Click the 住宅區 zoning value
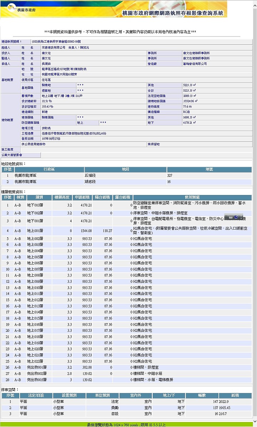Screen dimensions: 257x427 [46, 80]
